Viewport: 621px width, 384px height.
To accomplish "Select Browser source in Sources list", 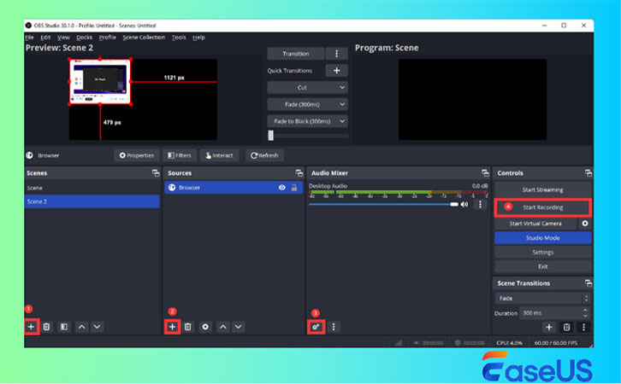I will coord(234,188).
